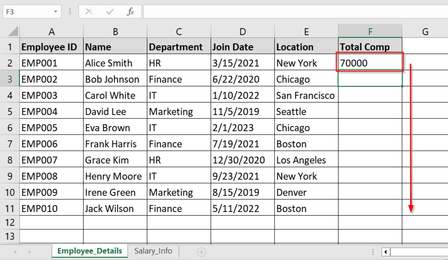Select column F header
This screenshot has height=260, width=448.
coord(370,31)
